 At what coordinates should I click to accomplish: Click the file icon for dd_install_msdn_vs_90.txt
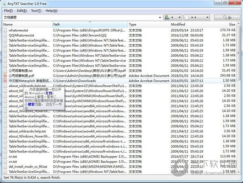coord(5,167)
